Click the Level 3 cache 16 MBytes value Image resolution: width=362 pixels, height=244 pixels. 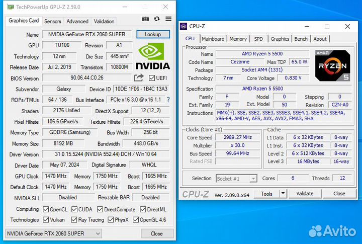click(x=308, y=161)
